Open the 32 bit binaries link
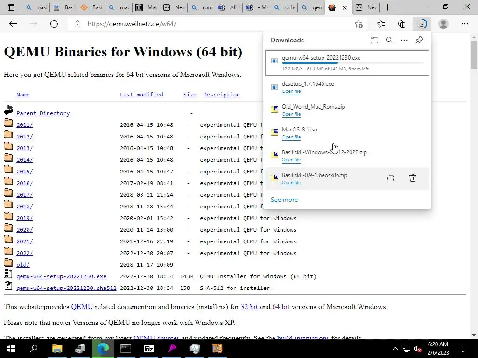The width and height of the screenshot is (478, 358). coord(249,307)
